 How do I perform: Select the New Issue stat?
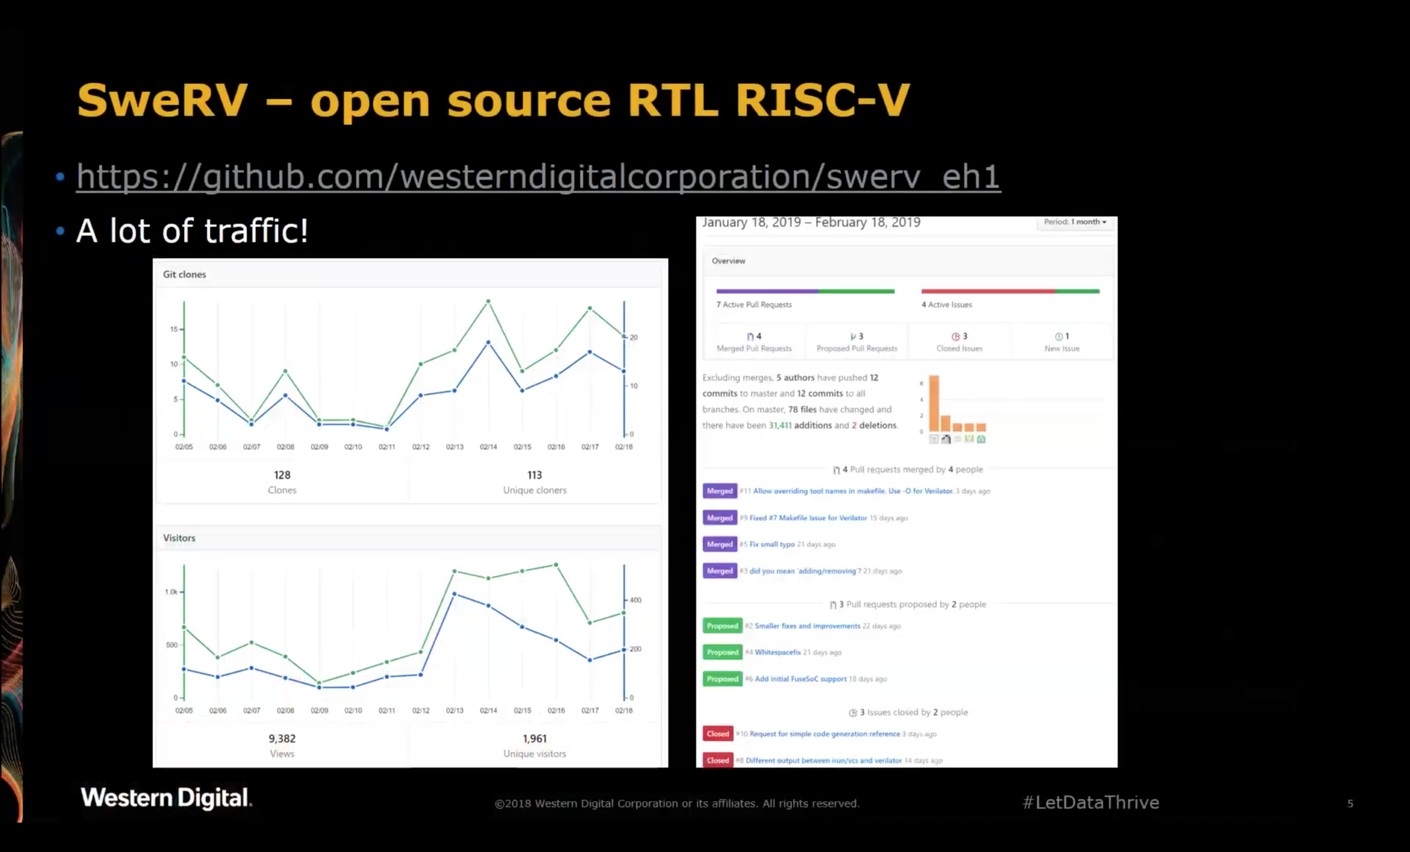[x=1062, y=342]
